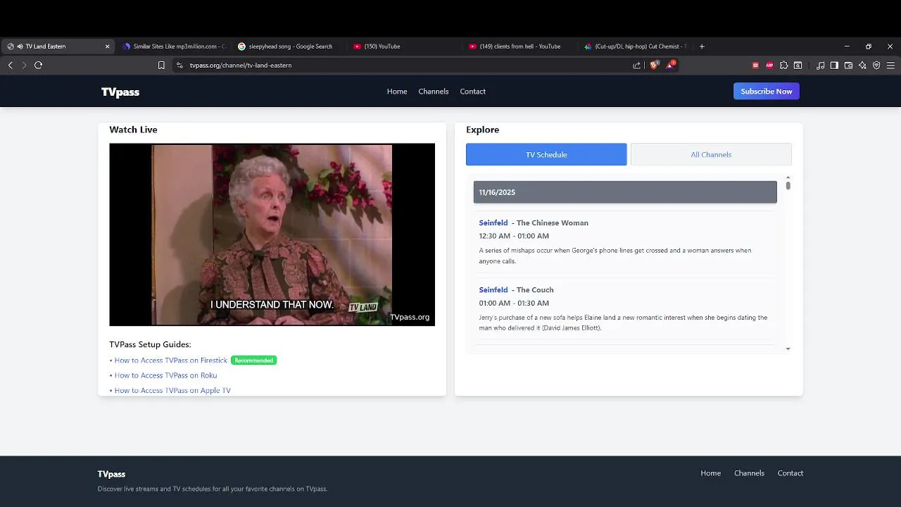Mute the TV Land Eastern tab audio icon
Viewport: 901px width, 507px height.
(20, 46)
